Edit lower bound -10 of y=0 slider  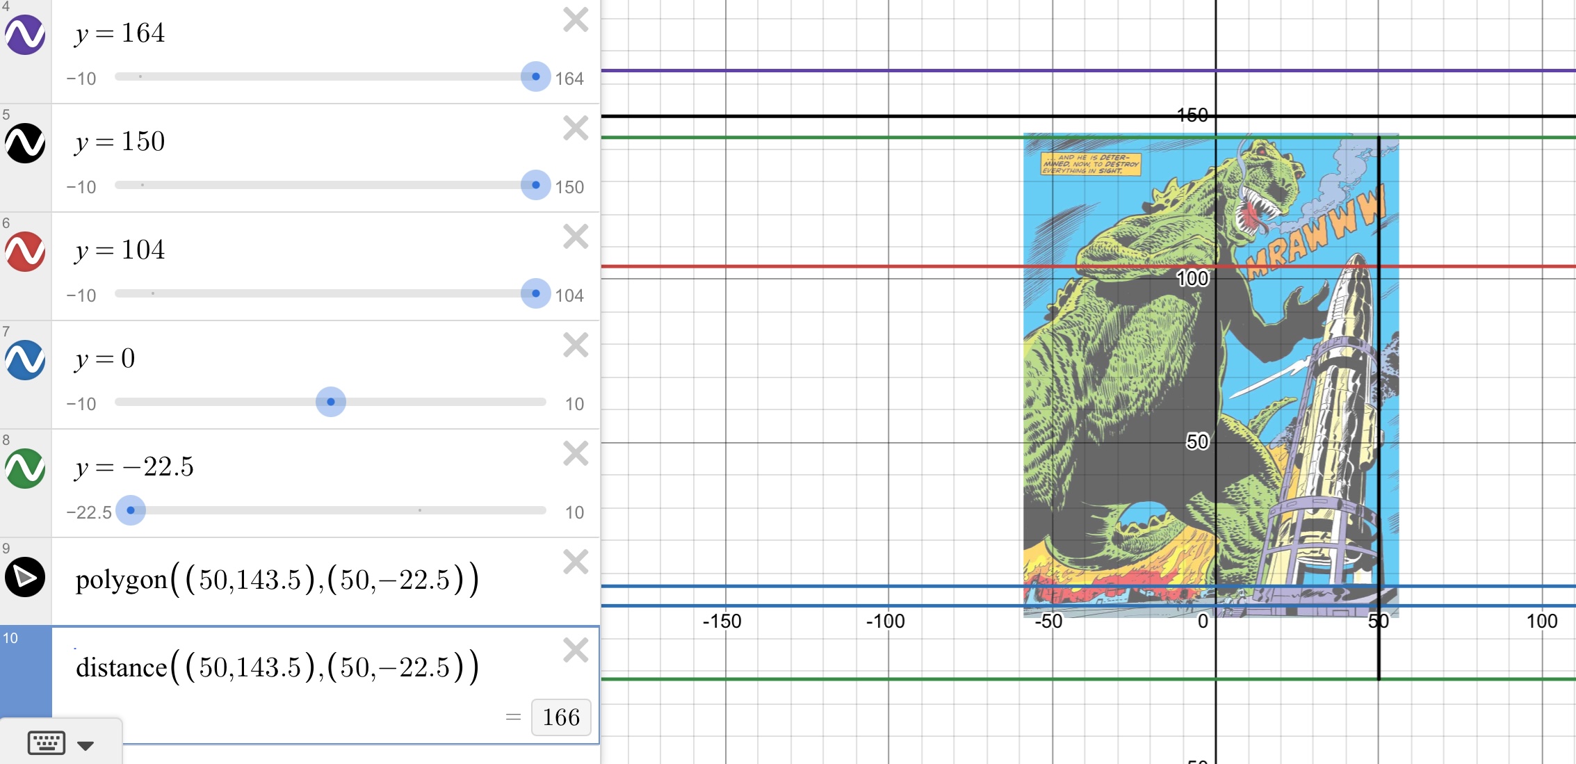point(81,404)
